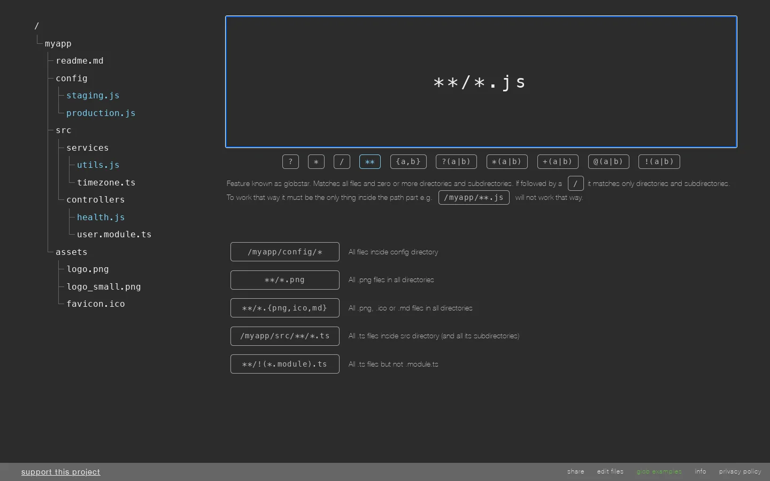Open the share link in footer

click(576, 471)
